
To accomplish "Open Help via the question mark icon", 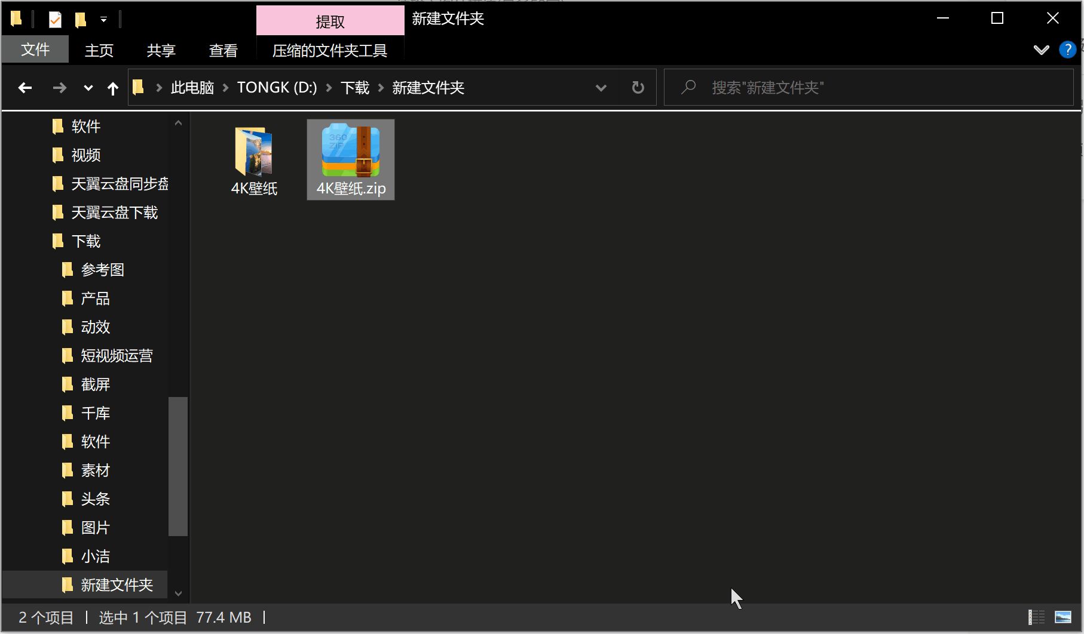I will pyautogui.click(x=1067, y=49).
